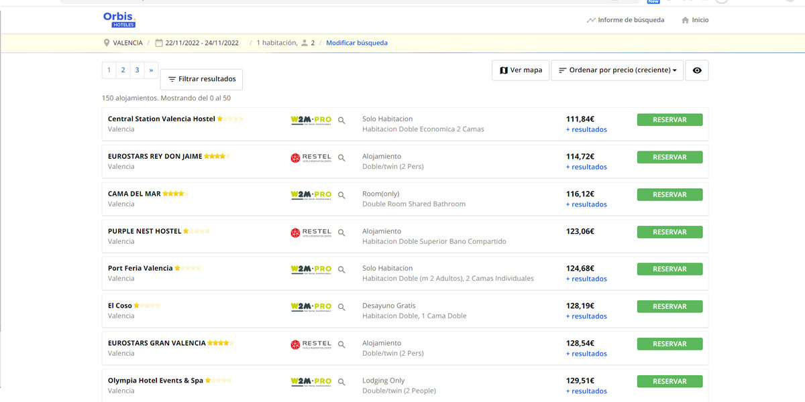Viewport: 805px width, 402px height.
Task: Expand + resultados for El Coso
Action: [586, 317]
